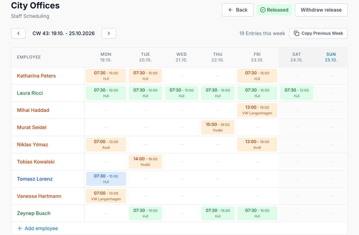Open Mihai Haddad Friday VW Langenhagen shift
The height and width of the screenshot is (235, 359).
coord(257,110)
